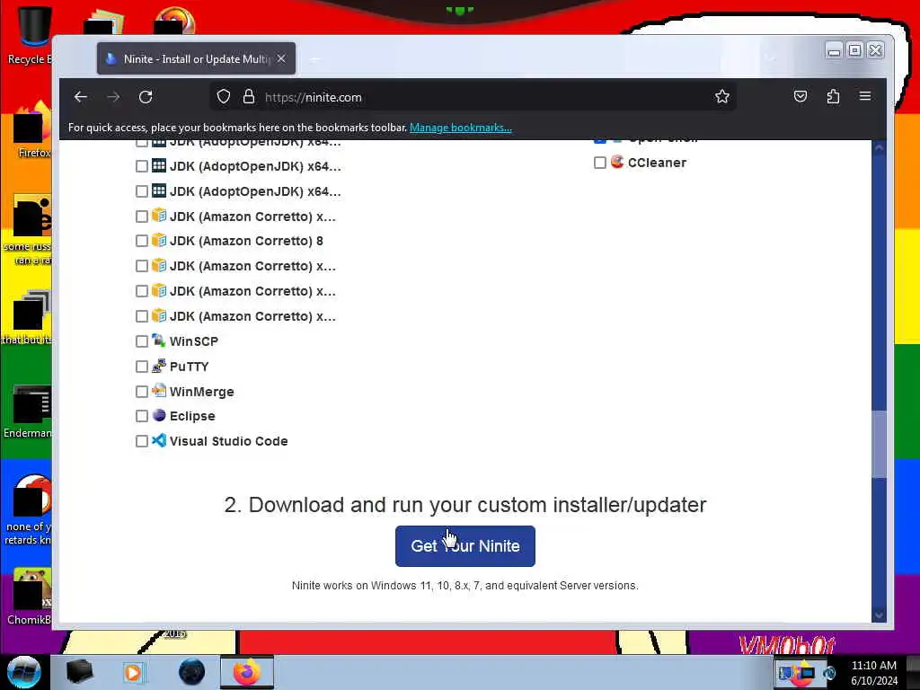Click the 'Ninite works on Windows' note
This screenshot has height=690, width=920.
coord(465,586)
